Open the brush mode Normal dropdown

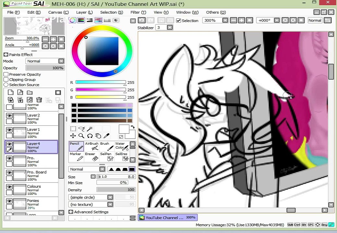(x=102, y=169)
